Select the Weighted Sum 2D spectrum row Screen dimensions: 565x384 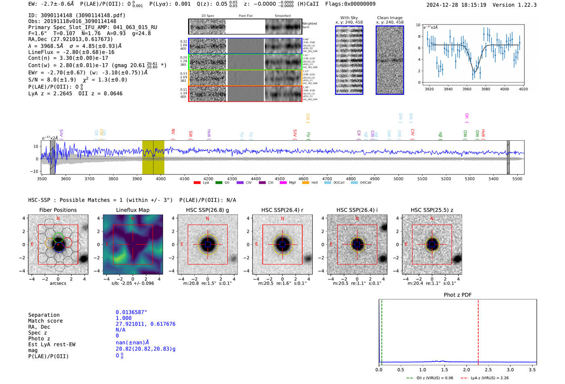[245, 27]
